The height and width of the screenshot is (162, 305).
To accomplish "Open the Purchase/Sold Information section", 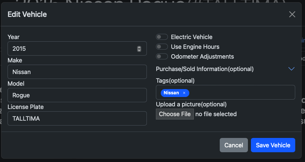I will click(205, 69).
